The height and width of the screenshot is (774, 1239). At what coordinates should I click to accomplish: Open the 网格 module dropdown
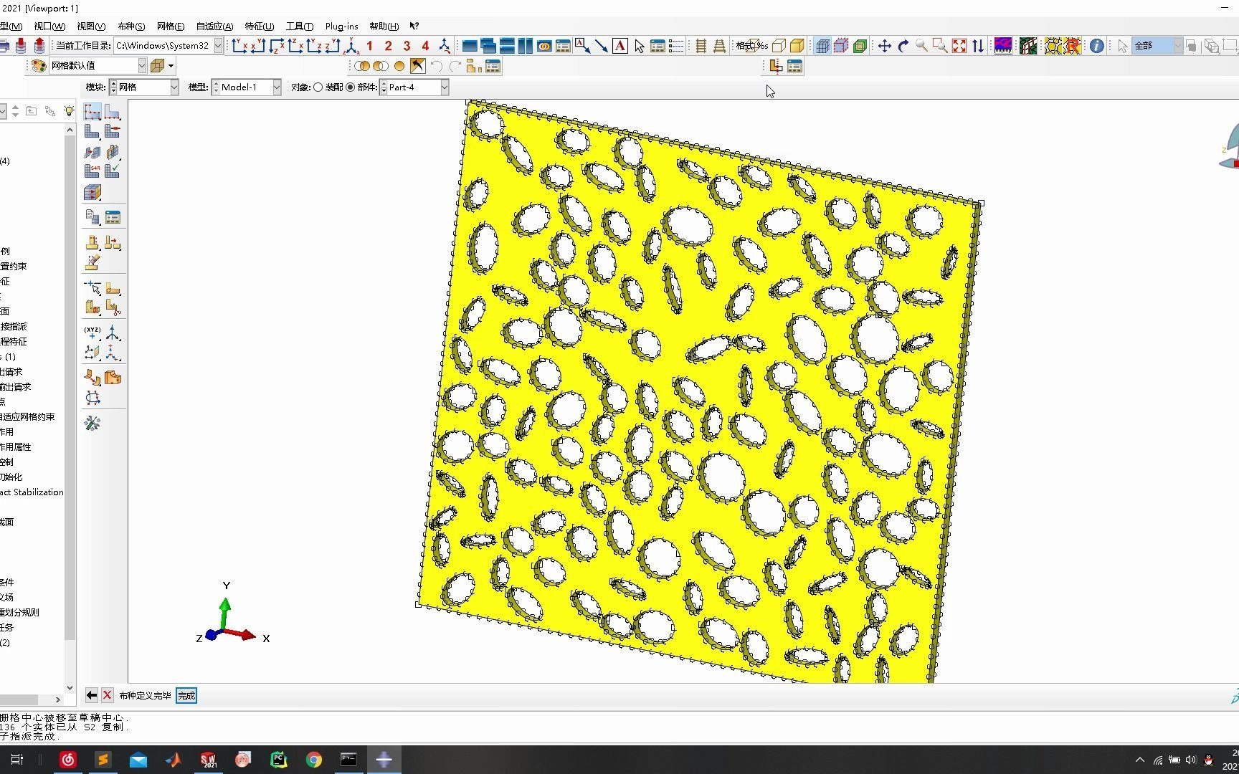175,87
